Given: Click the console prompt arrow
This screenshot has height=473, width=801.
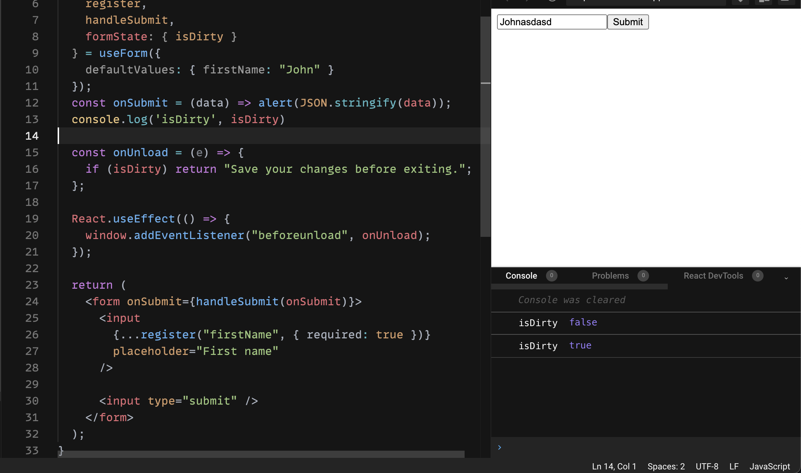Looking at the screenshot, I should click(500, 447).
